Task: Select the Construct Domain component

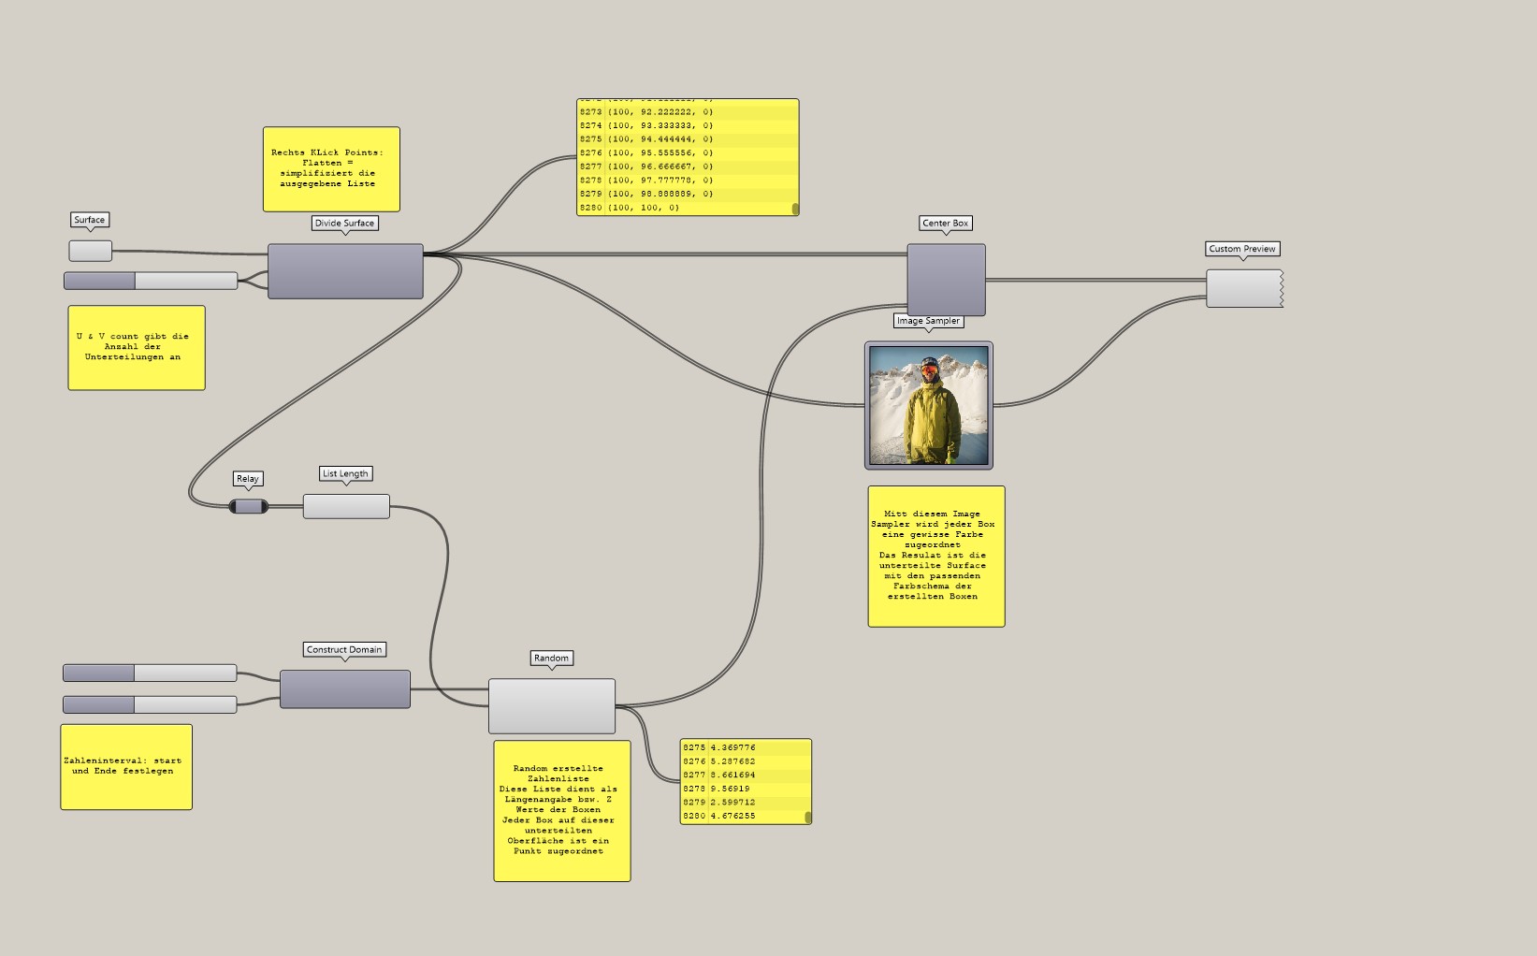Action: tap(343, 689)
